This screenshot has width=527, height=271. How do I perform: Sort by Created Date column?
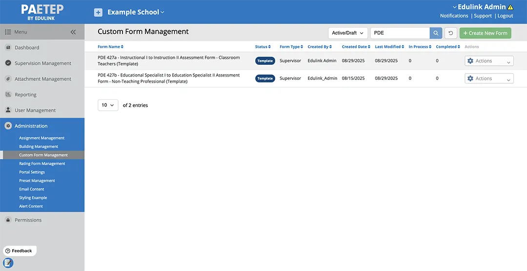[356, 47]
